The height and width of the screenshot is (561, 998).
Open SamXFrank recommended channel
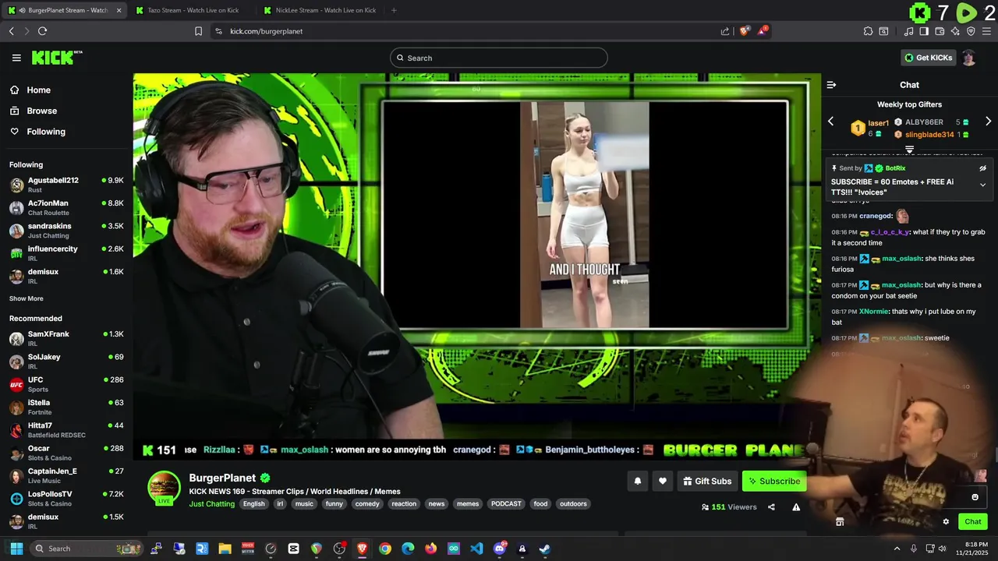66,338
